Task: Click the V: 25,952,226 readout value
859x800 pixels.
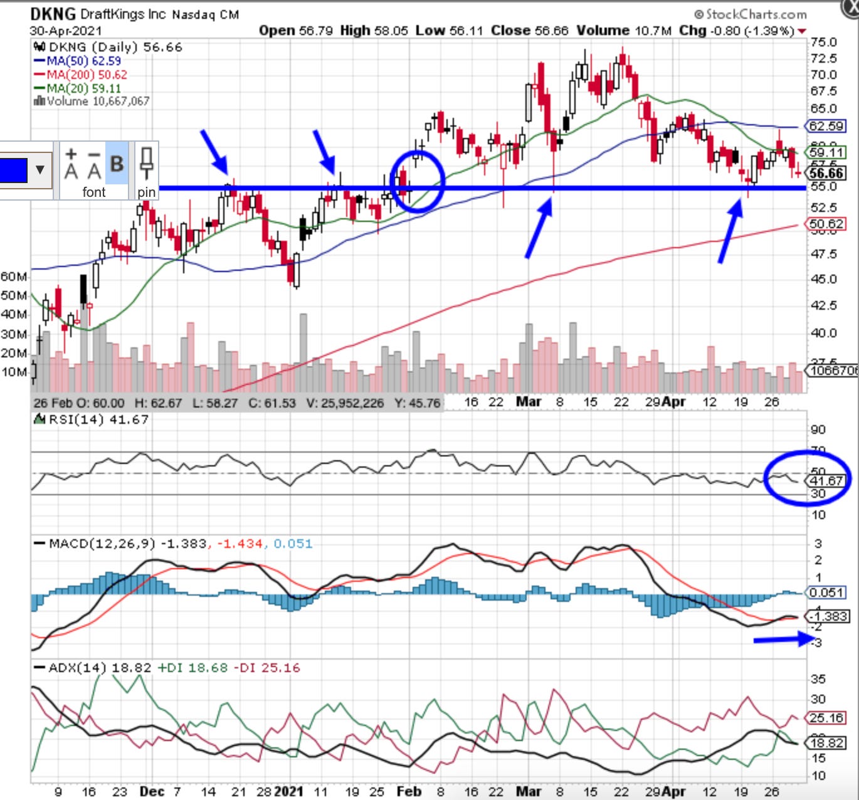Action: point(345,403)
